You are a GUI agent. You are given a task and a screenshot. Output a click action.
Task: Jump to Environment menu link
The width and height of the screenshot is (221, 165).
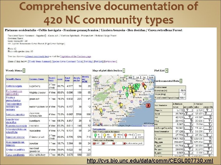pos(110,61)
